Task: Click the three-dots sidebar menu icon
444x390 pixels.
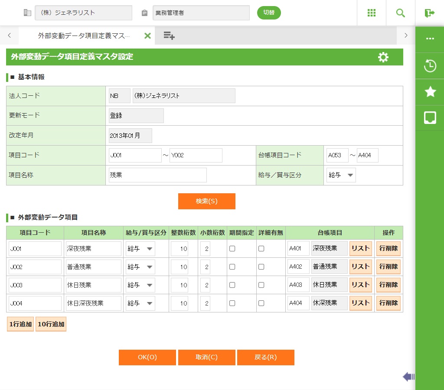Action: pyautogui.click(x=430, y=39)
